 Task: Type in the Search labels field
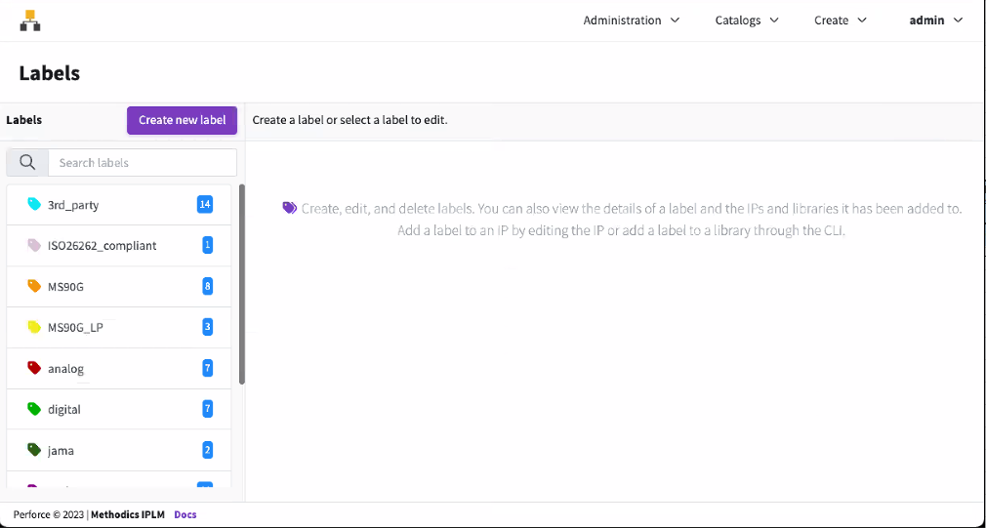pos(142,163)
